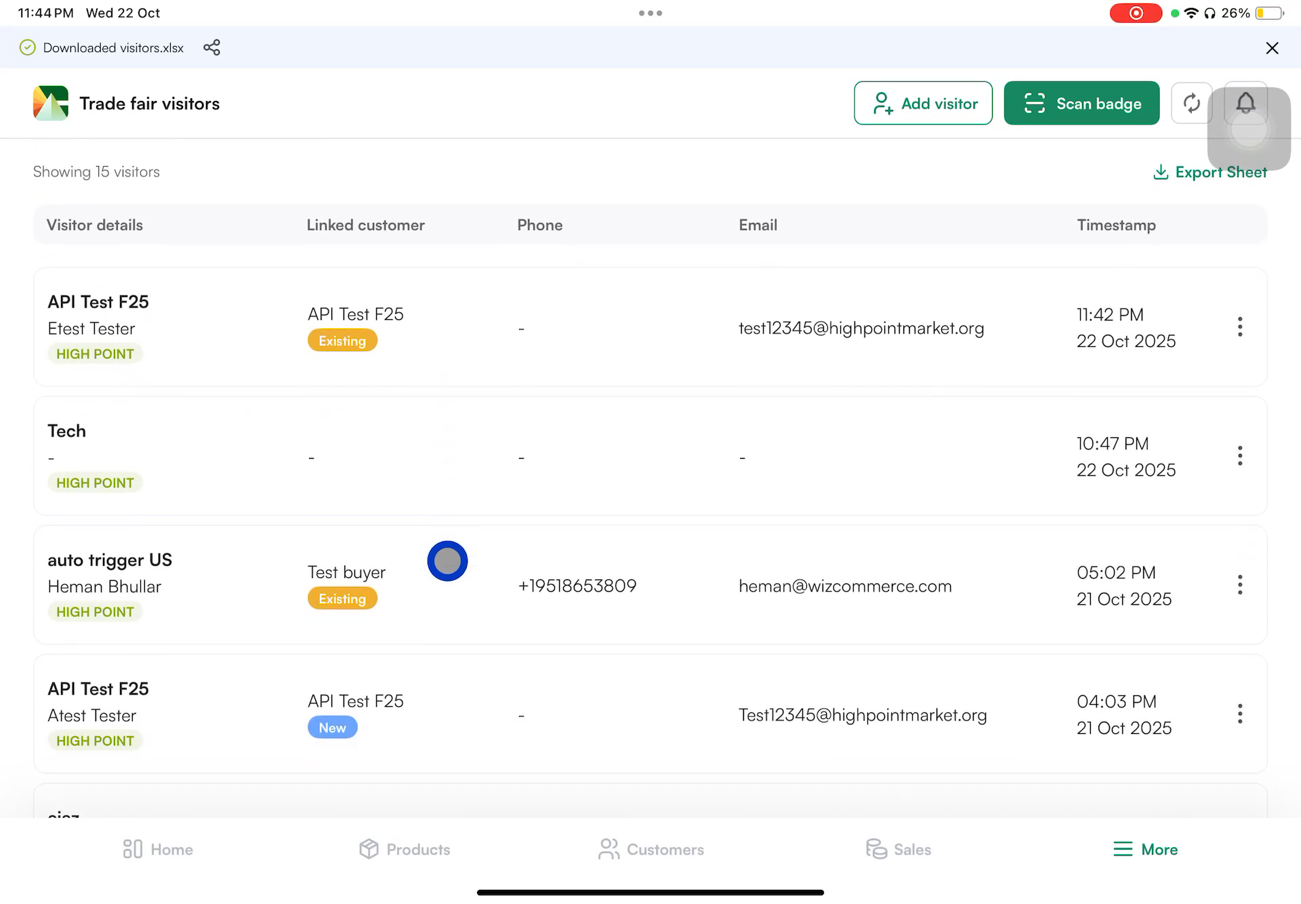Open the notifications bell
Screen dimensions: 1301x904
(1245, 103)
